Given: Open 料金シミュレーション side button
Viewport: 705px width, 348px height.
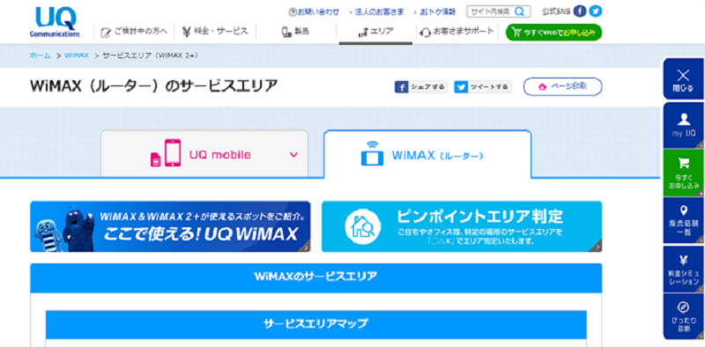Looking at the screenshot, I should pos(684,269).
